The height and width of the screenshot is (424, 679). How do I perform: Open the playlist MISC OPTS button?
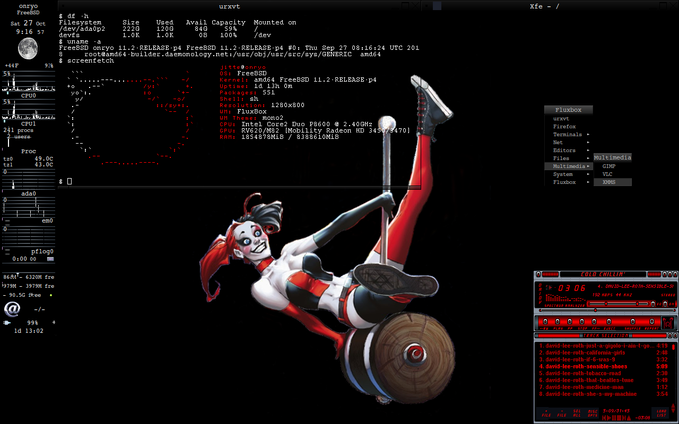point(593,413)
